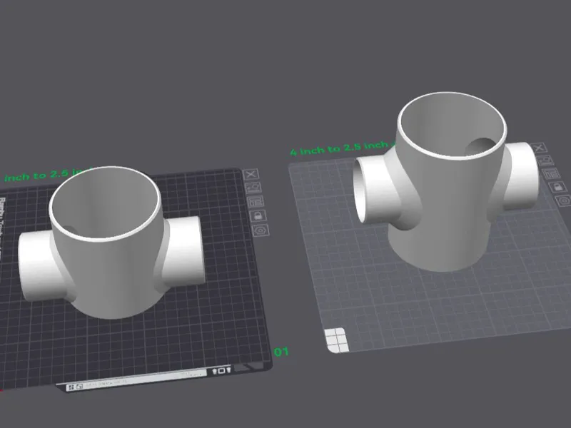Screen dimensions: 571x428
Task: Remove all objects from the light plate
Action: [x=540, y=148]
